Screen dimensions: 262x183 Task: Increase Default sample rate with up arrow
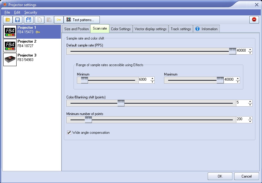pyautogui.click(x=250, y=50)
